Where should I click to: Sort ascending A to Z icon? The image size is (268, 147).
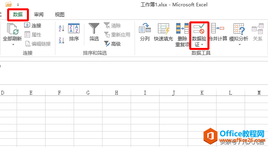61,29
